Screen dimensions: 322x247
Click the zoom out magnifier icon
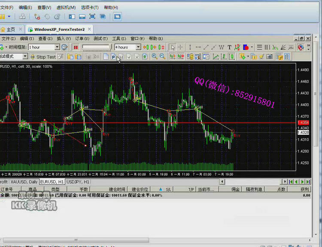pos(162,57)
